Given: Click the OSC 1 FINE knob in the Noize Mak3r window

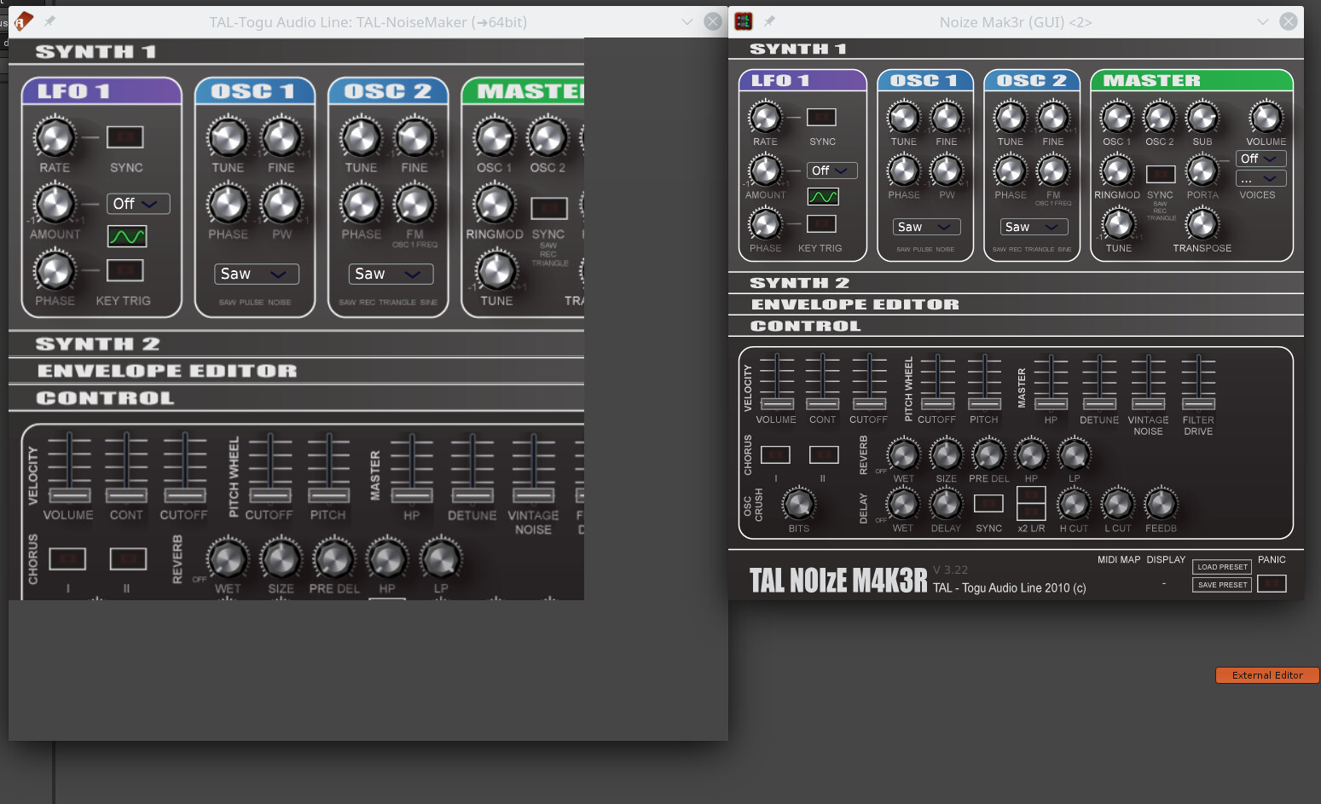Looking at the screenshot, I should point(947,118).
